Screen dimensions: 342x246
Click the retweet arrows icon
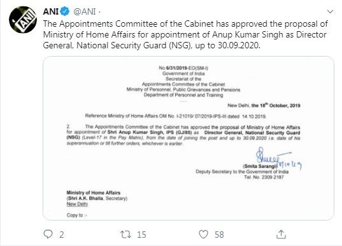(126, 235)
